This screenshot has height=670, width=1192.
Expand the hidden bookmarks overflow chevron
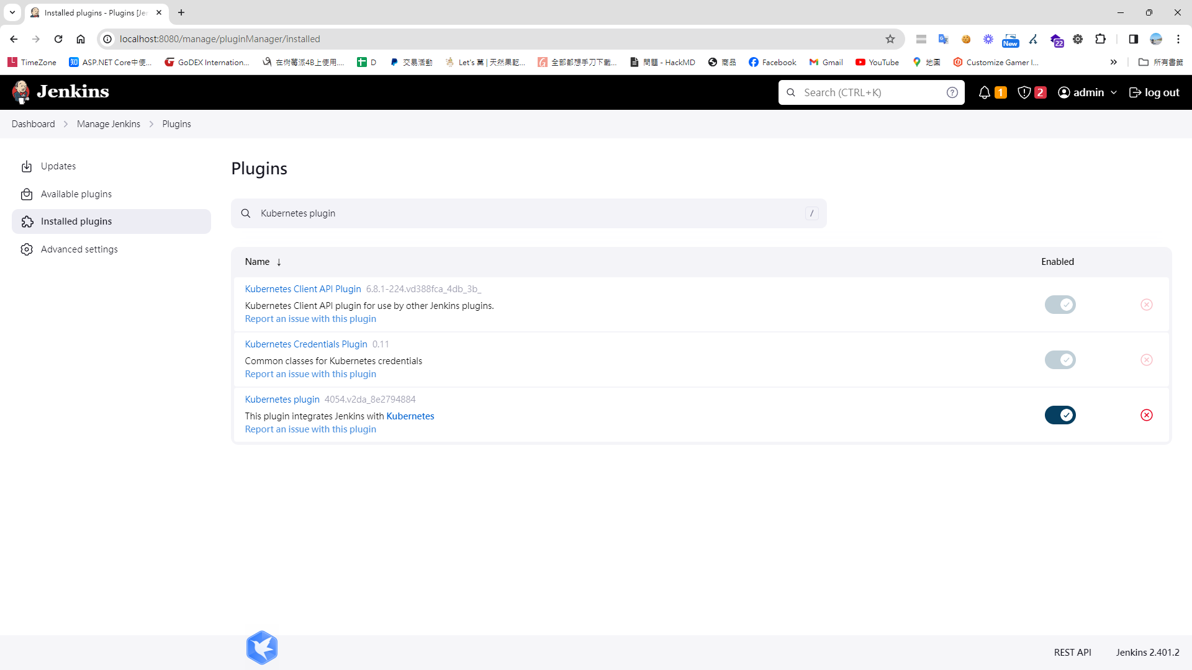[1114, 62]
